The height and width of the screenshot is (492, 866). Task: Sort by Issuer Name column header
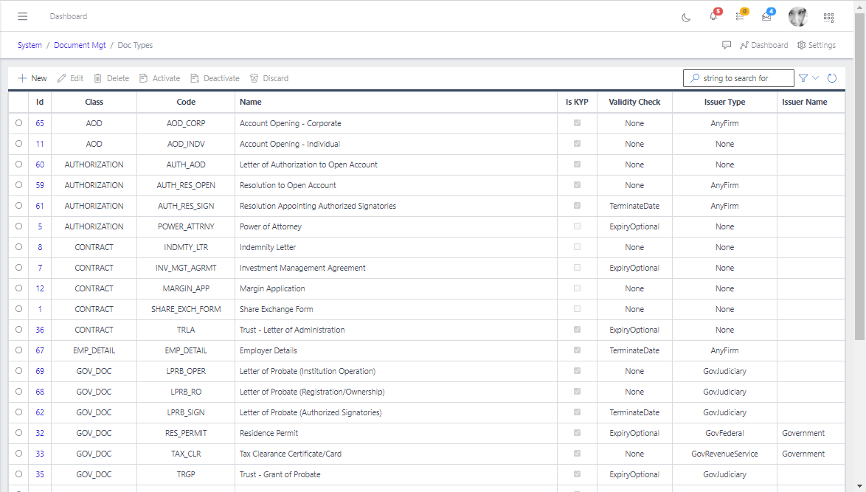click(x=810, y=102)
